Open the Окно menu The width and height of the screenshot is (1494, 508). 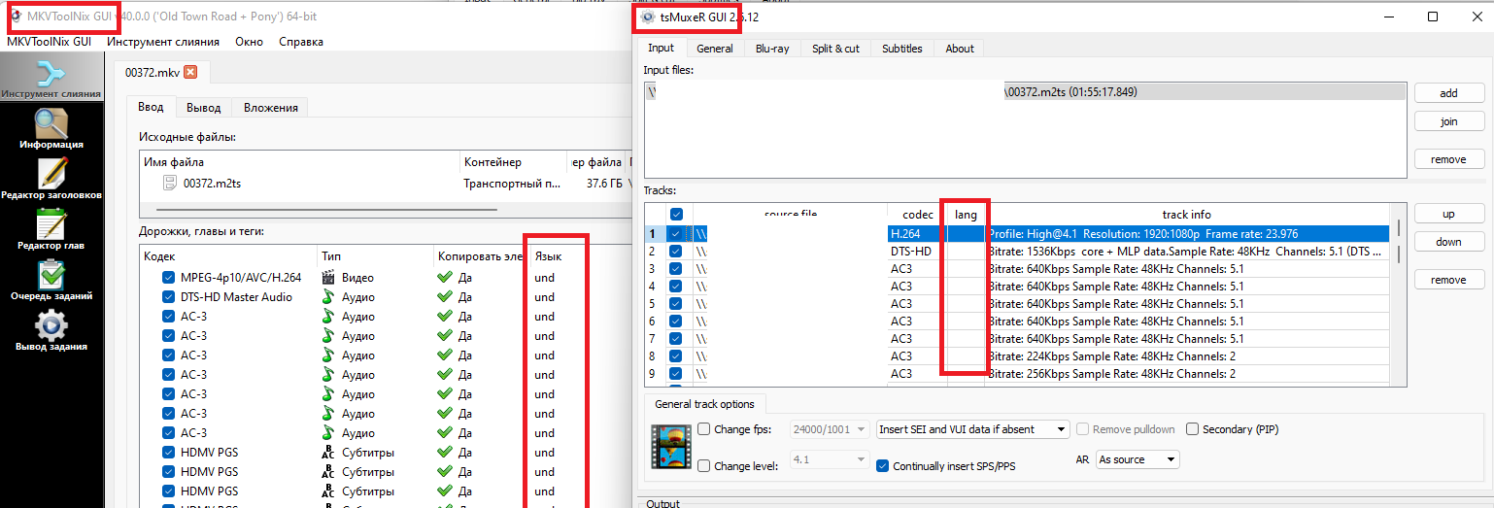click(249, 42)
